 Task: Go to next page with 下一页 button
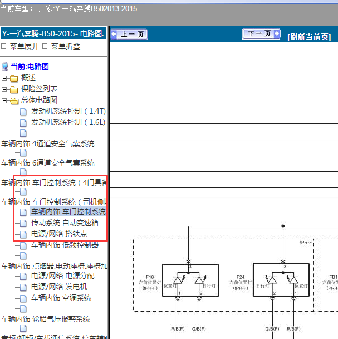(x=261, y=33)
